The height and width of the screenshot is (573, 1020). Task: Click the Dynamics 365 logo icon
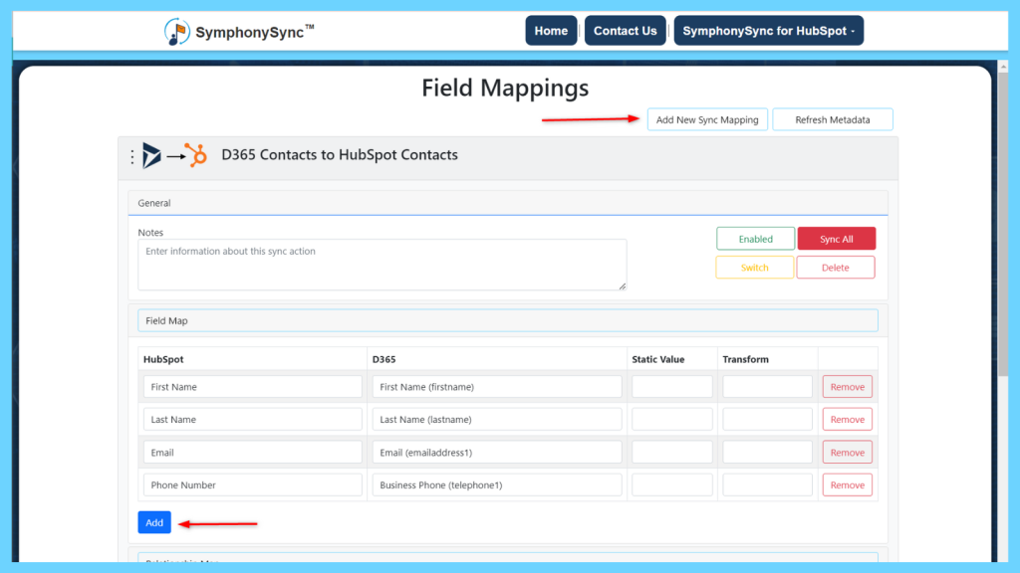pos(151,155)
